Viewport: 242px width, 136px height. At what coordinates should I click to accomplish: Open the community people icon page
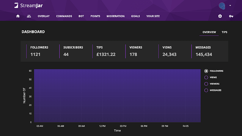click(29, 16)
